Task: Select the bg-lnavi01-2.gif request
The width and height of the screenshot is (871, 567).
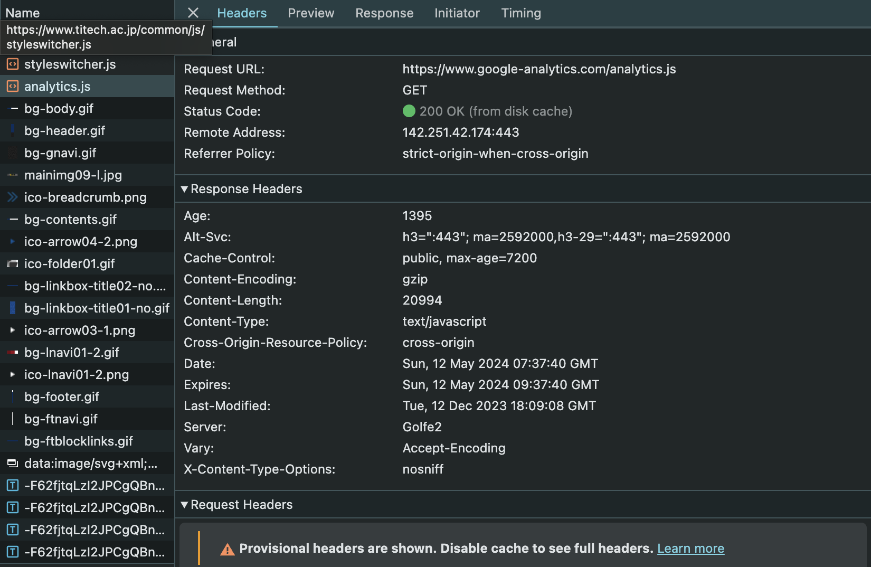Action: click(x=87, y=353)
